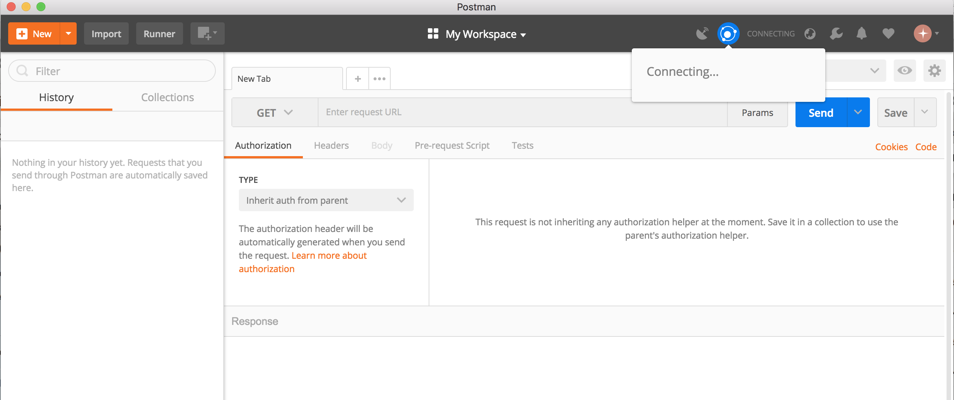Viewport: 954px width, 400px height.
Task: Click the workspace grid icon
Action: [x=433, y=34]
